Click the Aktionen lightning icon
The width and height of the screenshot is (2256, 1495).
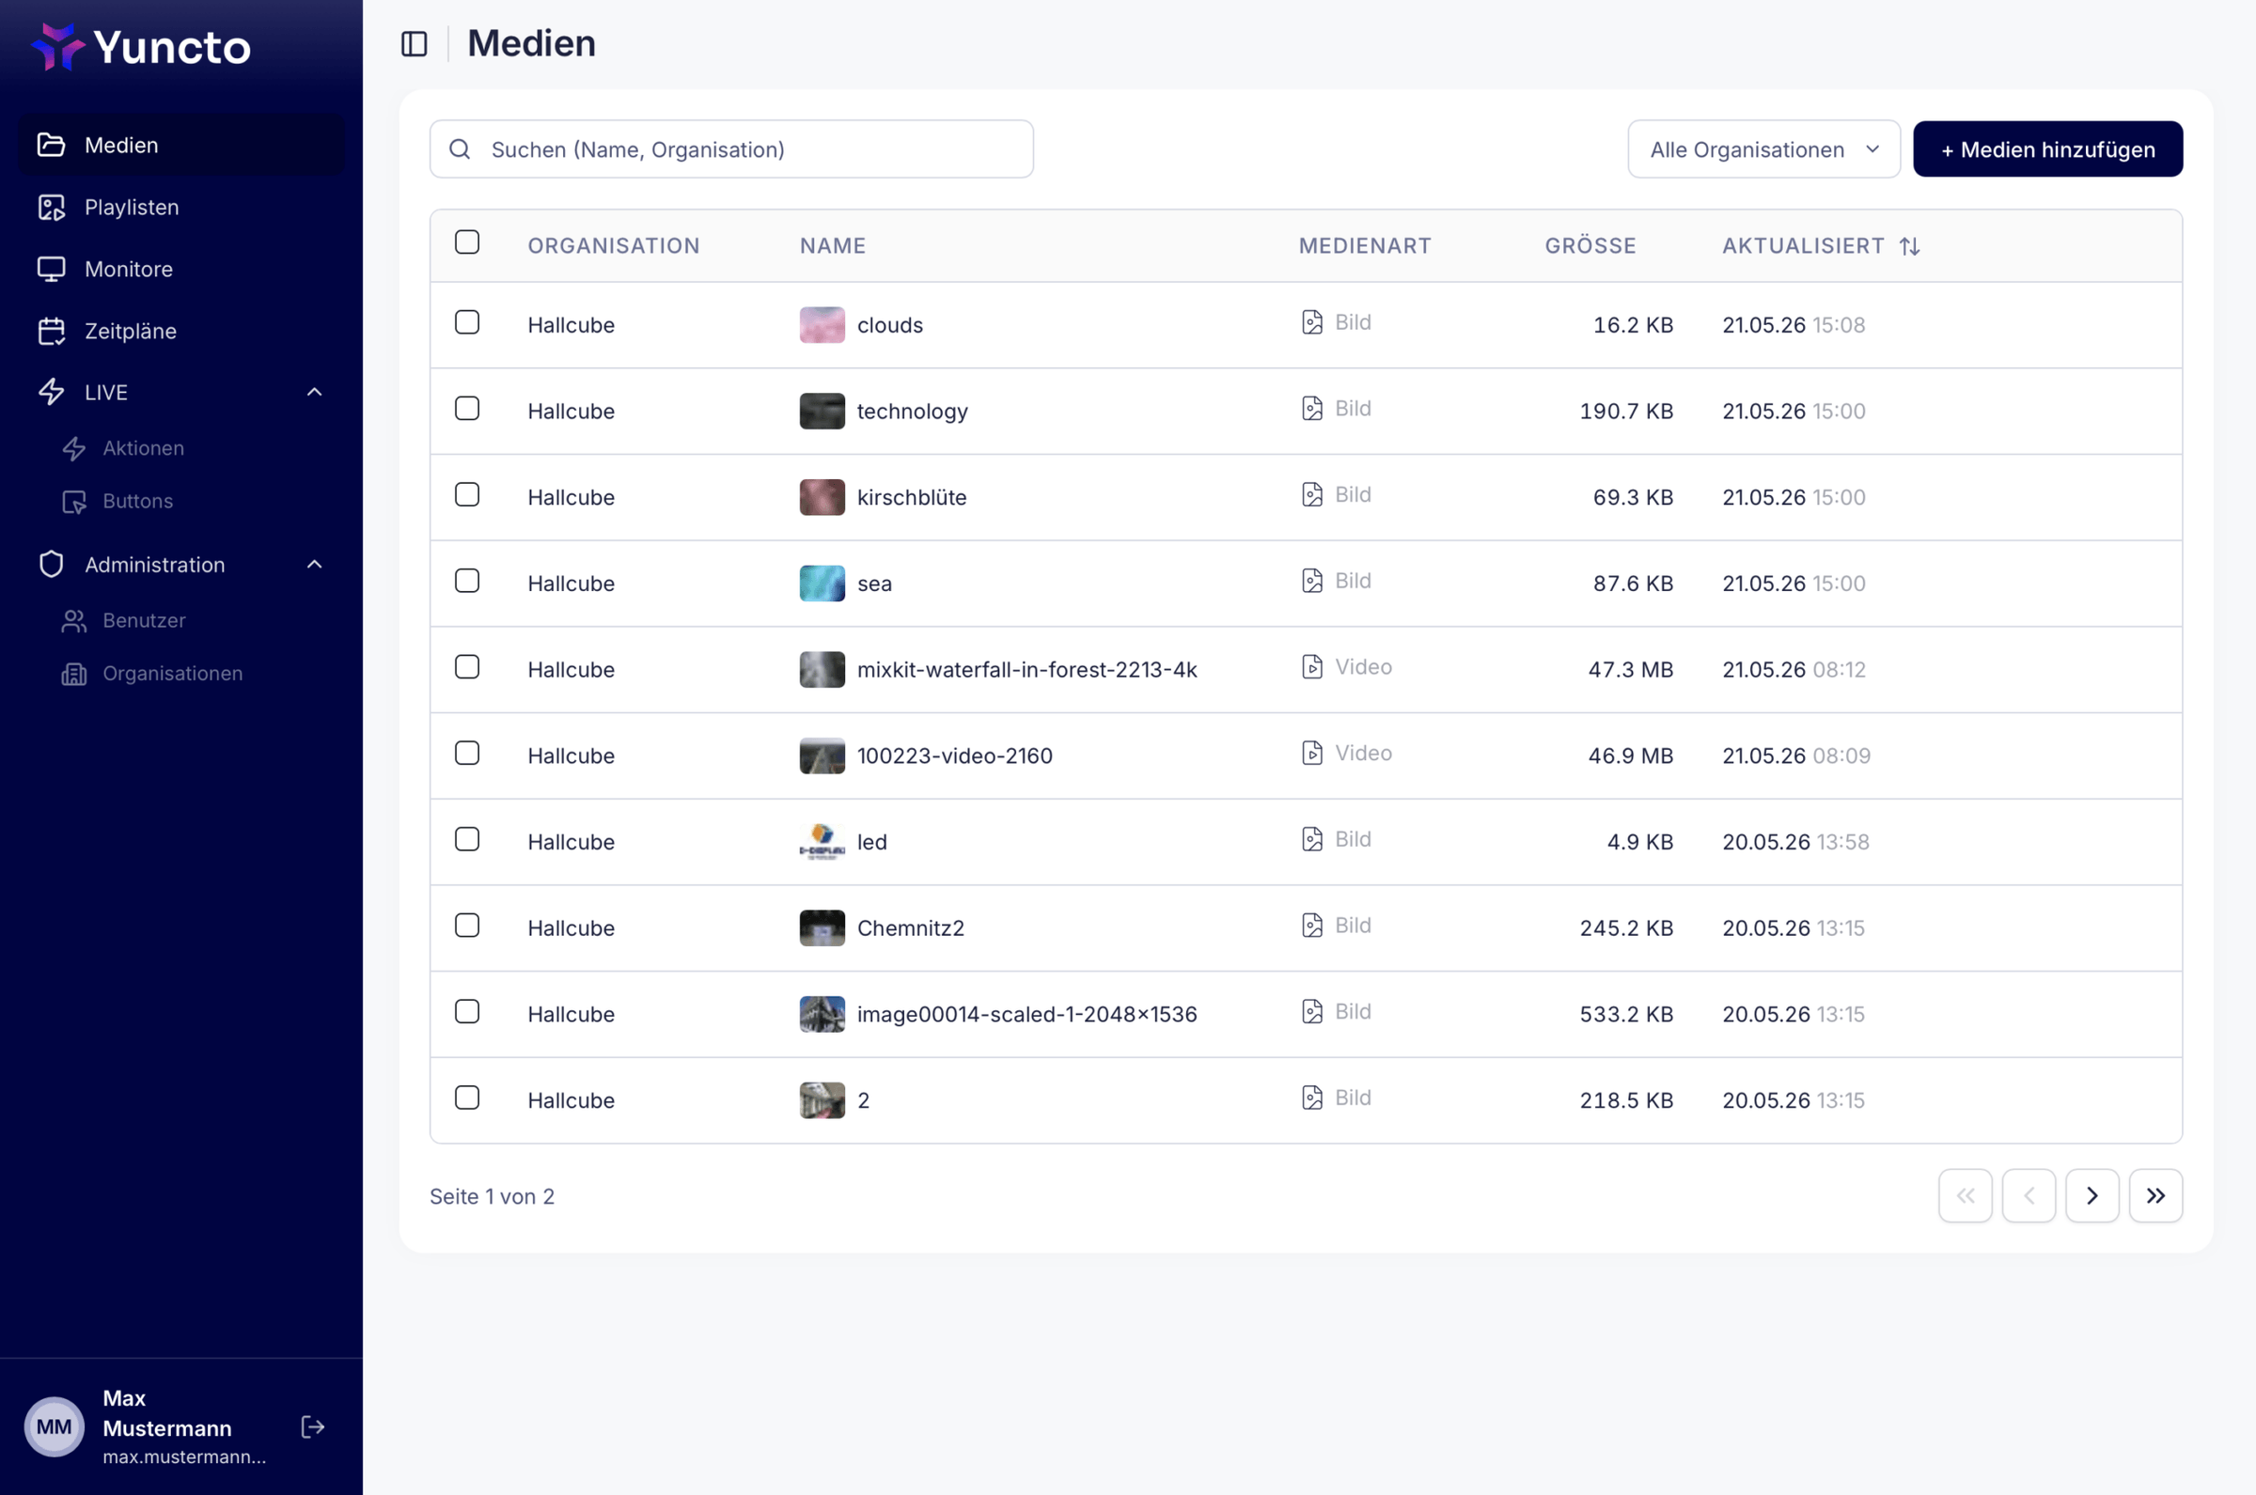point(74,448)
